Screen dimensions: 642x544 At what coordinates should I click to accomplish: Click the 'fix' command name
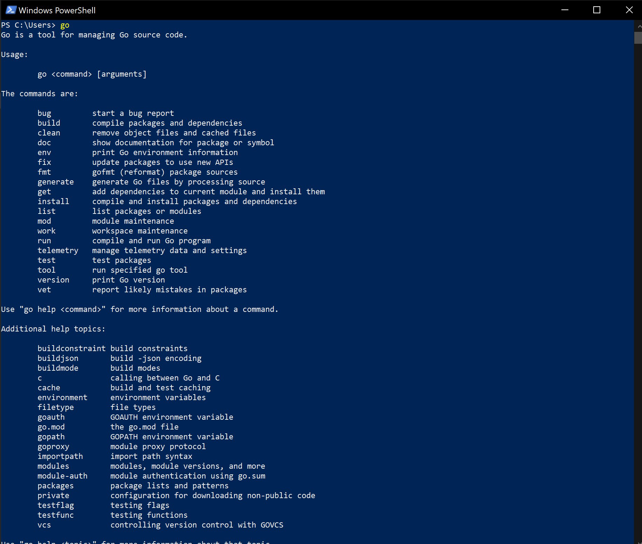click(x=44, y=162)
